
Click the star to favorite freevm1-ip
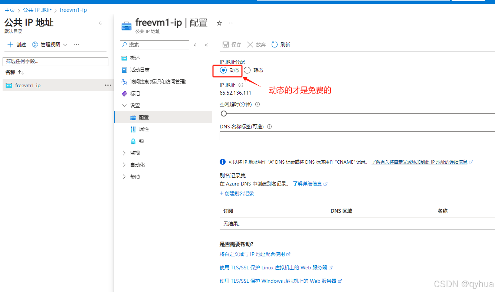[219, 23]
